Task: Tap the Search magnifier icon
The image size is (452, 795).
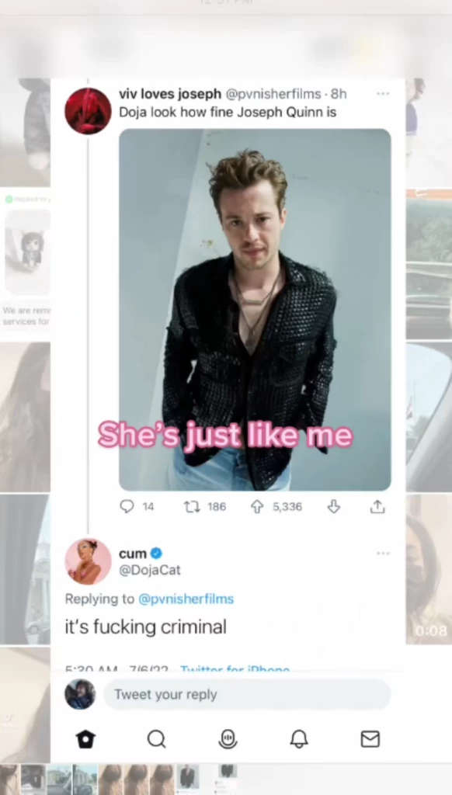Action: 156,739
